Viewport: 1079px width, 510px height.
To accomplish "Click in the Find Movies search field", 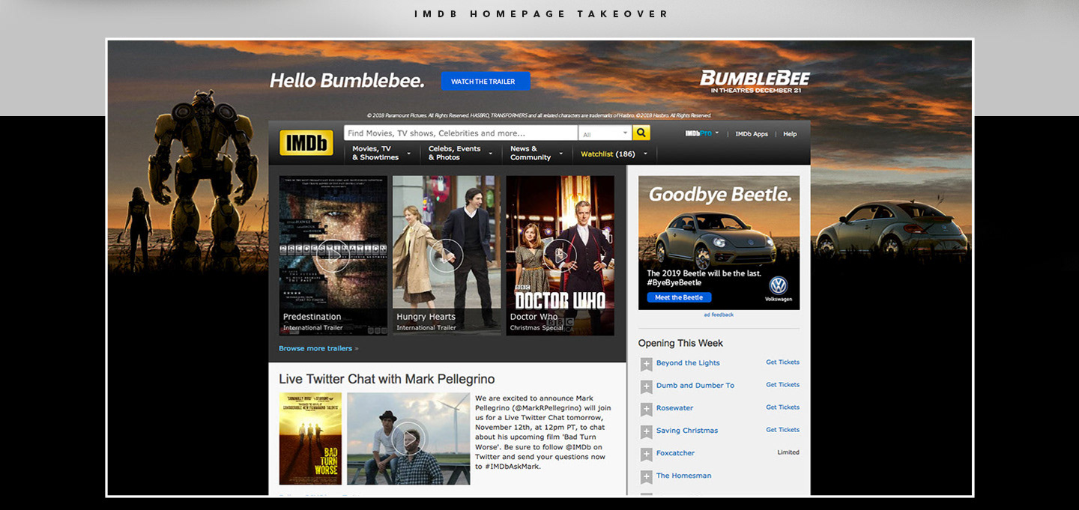I will (x=461, y=133).
